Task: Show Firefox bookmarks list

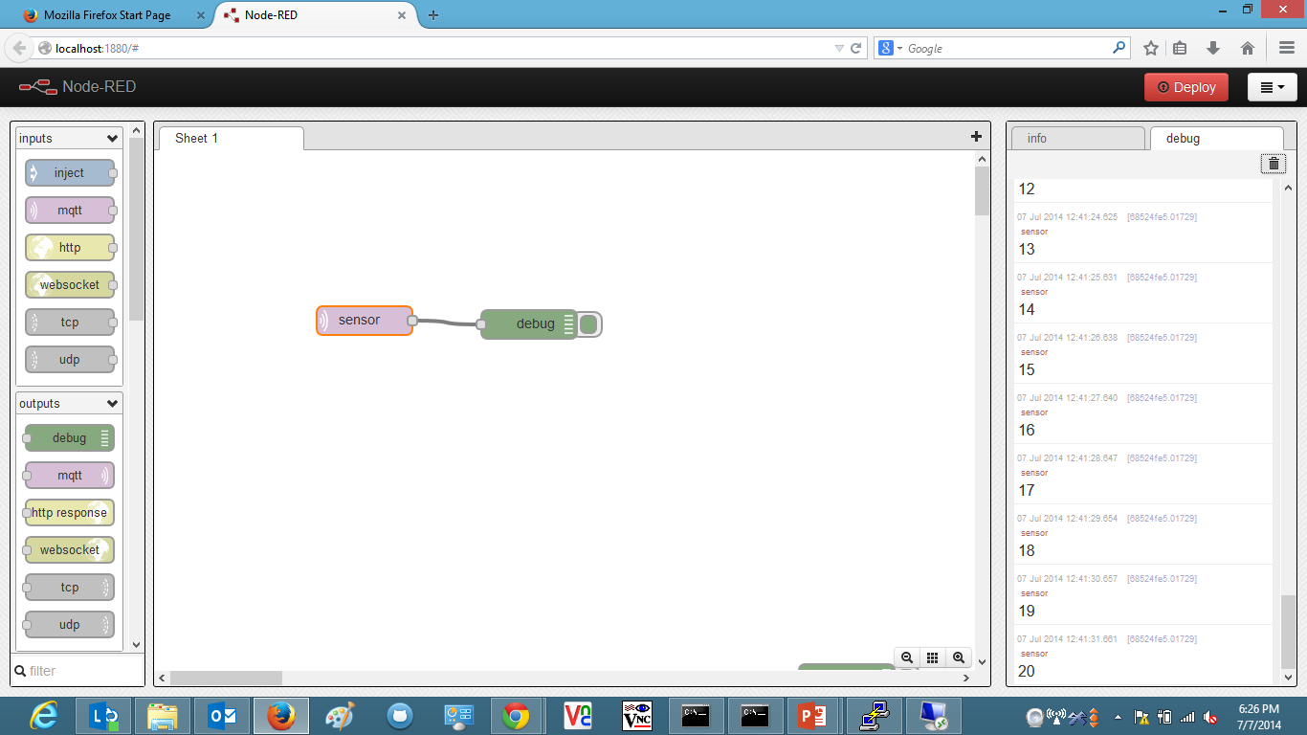Action: click(1180, 48)
